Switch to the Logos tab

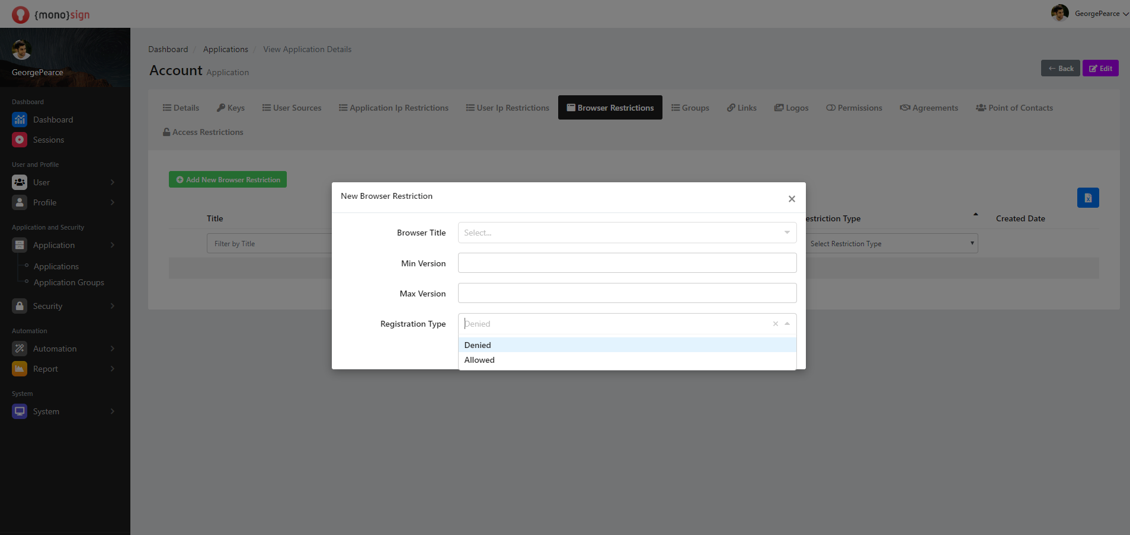point(791,108)
